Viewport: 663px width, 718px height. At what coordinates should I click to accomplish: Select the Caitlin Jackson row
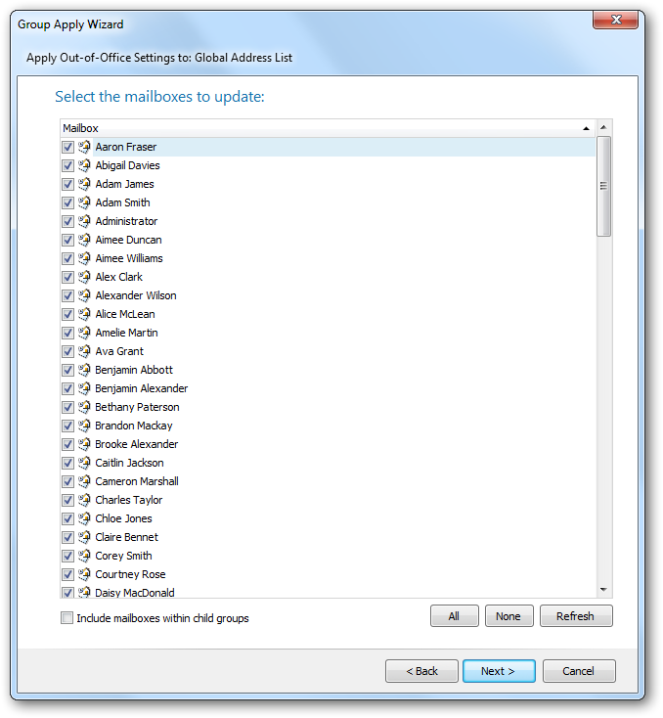328,463
